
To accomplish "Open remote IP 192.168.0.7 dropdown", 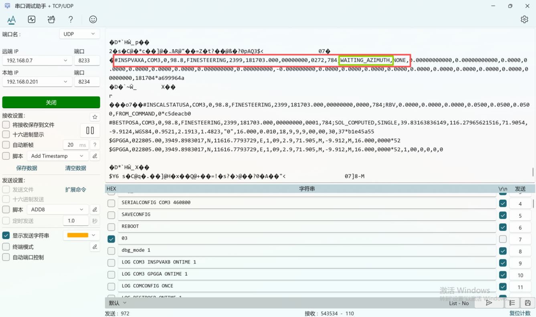I will click(x=37, y=61).
